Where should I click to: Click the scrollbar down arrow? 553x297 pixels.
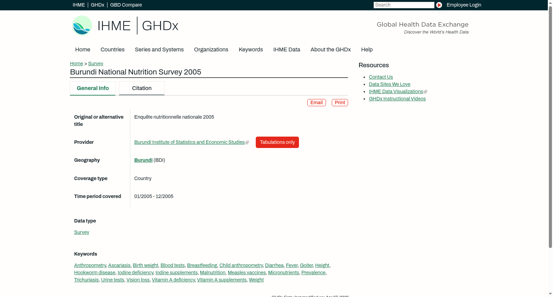pos(550,294)
